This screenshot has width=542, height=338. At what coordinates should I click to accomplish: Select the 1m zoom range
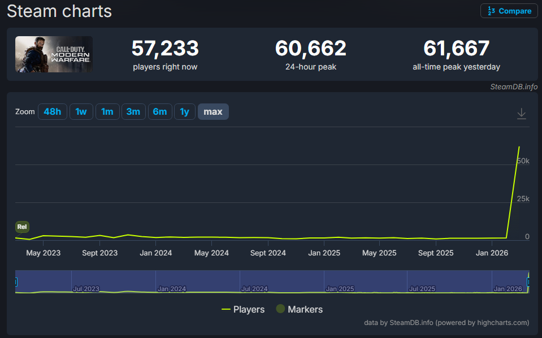(x=107, y=111)
